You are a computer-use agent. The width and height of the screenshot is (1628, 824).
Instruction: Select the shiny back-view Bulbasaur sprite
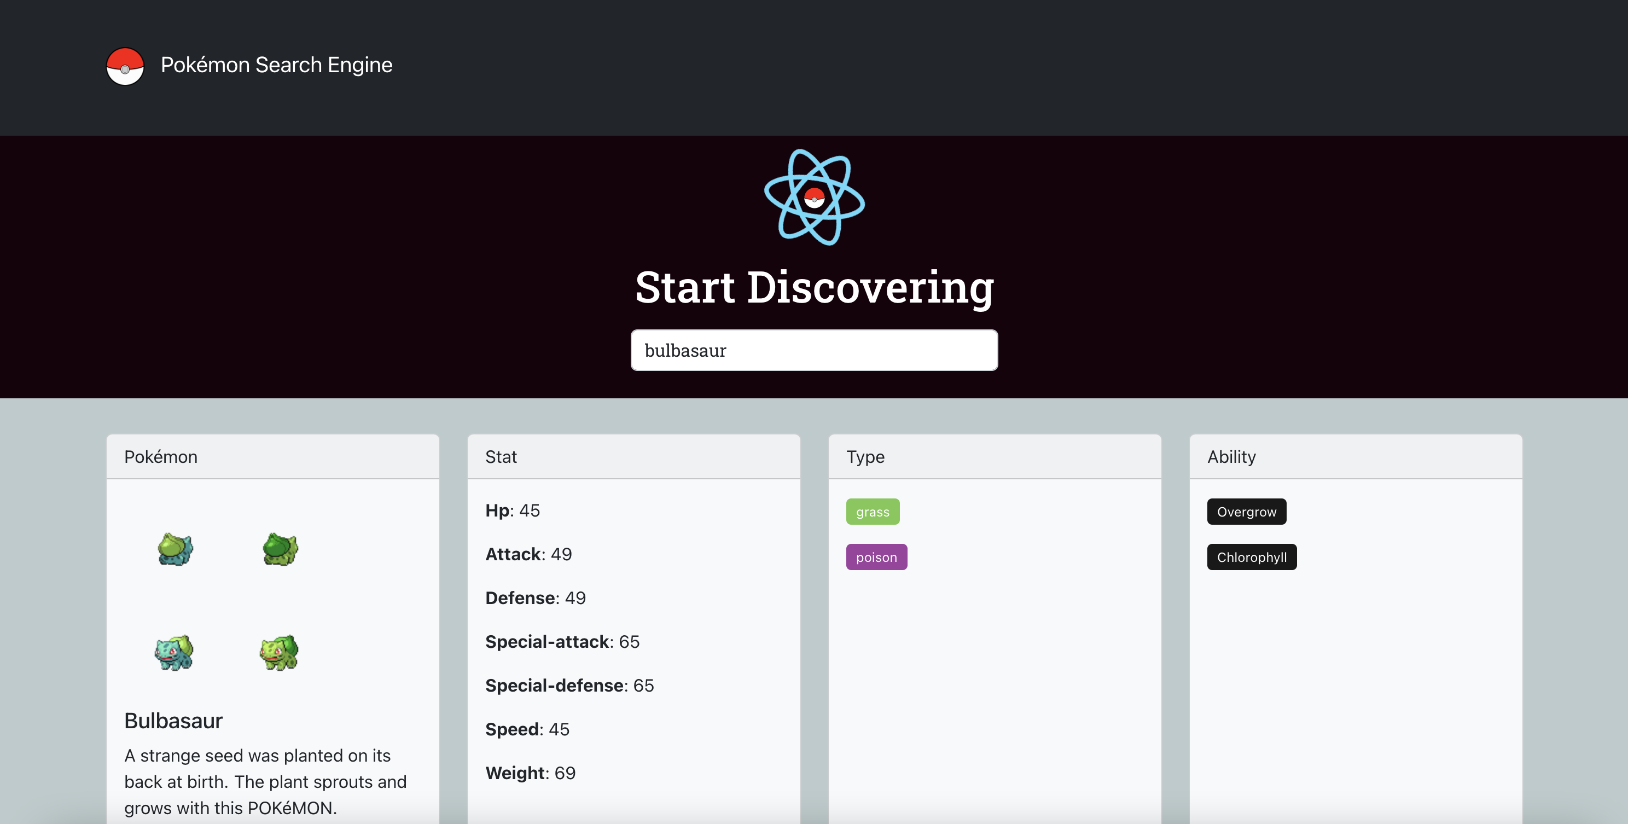coord(280,548)
